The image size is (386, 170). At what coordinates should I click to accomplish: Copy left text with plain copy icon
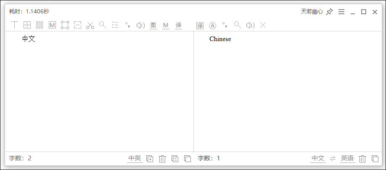(x=188, y=159)
